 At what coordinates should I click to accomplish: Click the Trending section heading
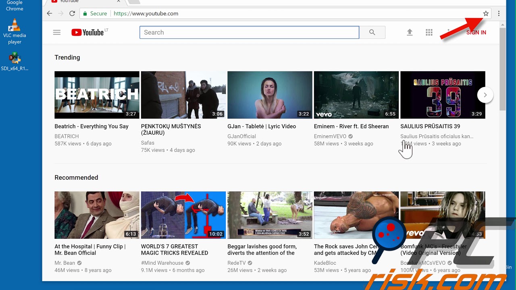point(67,58)
